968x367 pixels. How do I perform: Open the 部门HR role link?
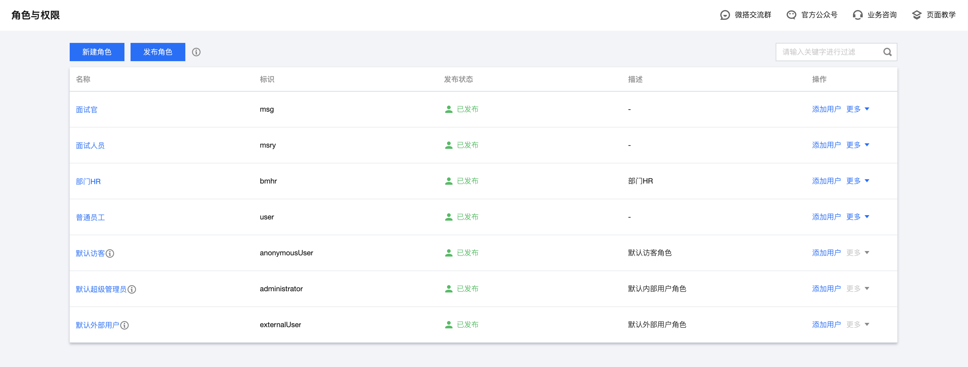pos(88,181)
